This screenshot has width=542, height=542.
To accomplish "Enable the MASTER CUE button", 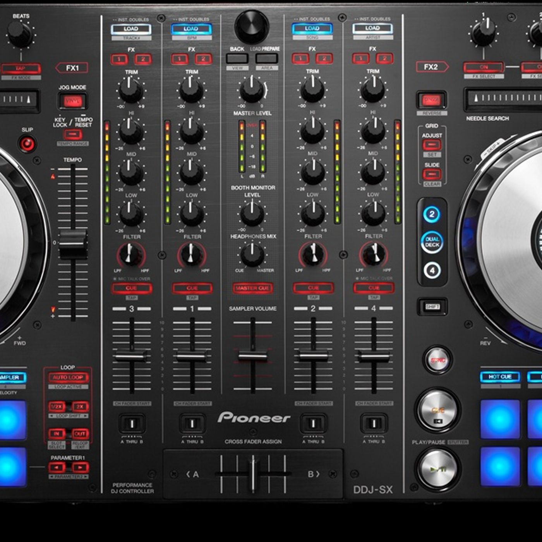I will [x=252, y=288].
